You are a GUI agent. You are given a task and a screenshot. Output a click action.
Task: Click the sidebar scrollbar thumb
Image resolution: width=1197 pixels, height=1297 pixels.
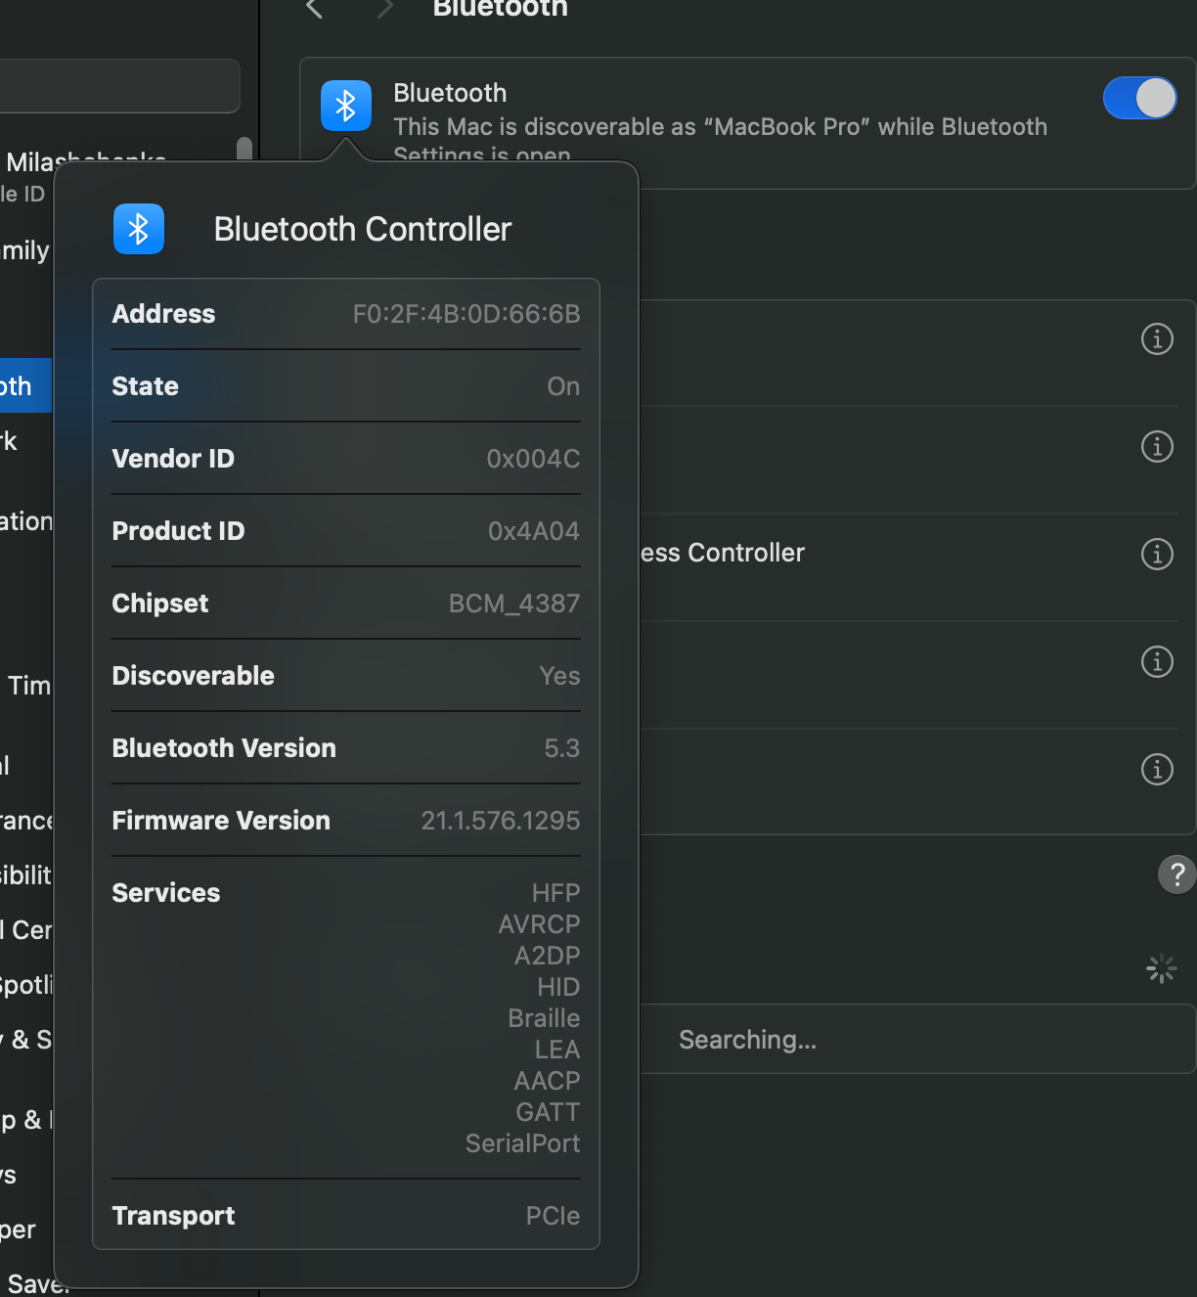[x=244, y=149]
